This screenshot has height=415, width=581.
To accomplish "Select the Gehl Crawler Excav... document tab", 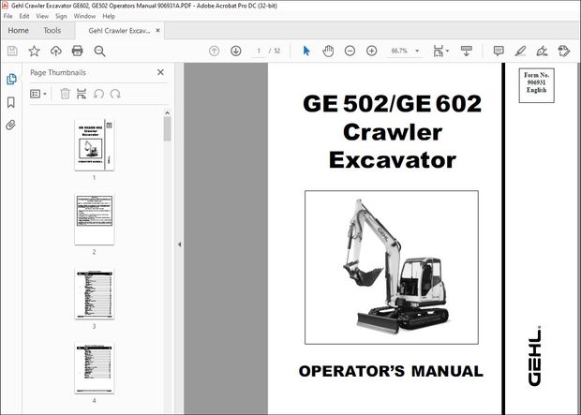I will point(119,31).
